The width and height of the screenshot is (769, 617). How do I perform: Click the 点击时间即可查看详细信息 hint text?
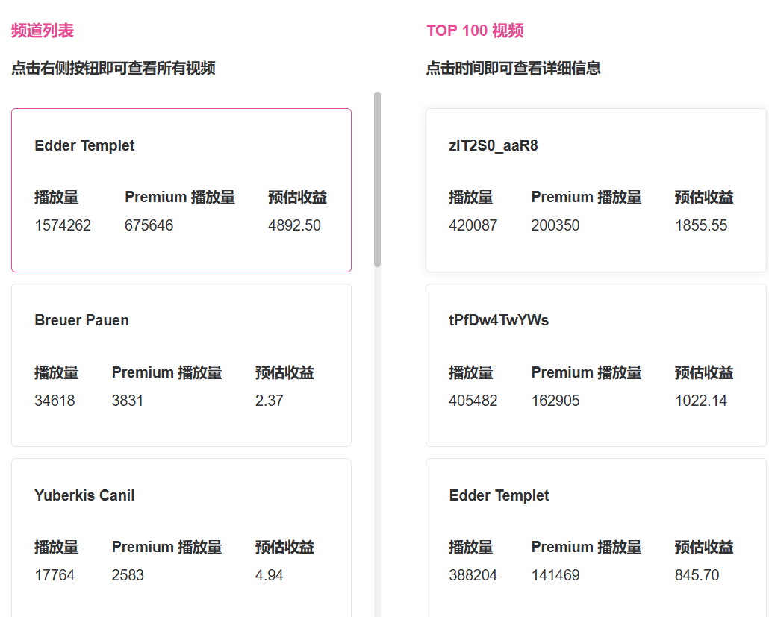(x=513, y=69)
